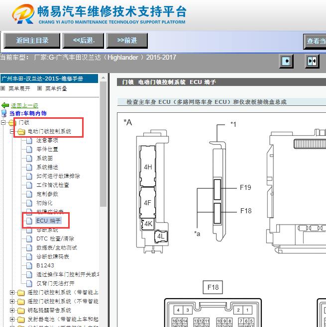This screenshot has height=327, width=326.
Task: Click the double-arrow panel collapse icon
Action: point(312,61)
